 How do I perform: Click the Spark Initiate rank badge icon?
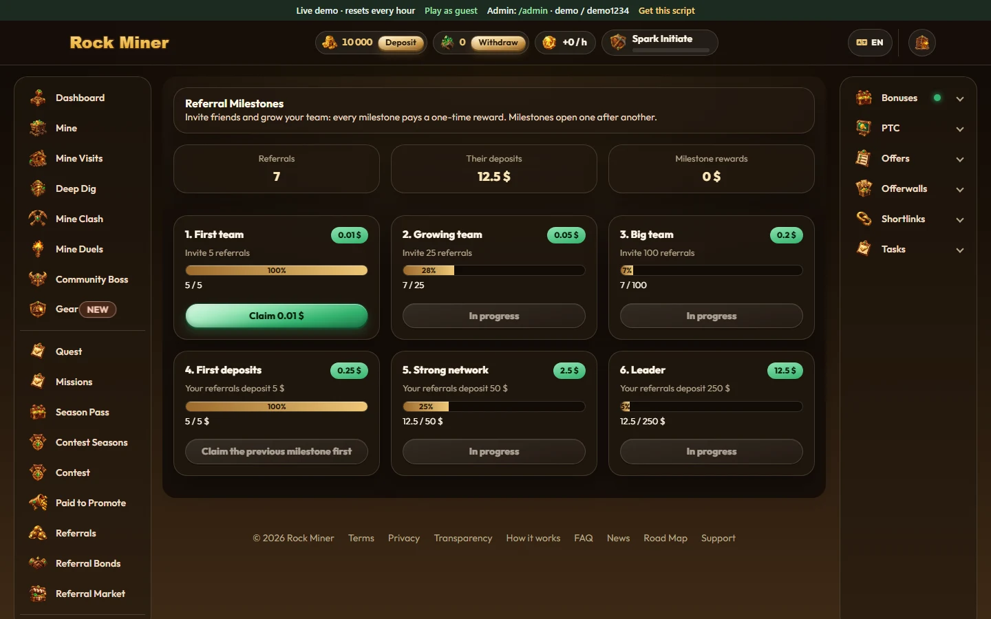pos(618,43)
